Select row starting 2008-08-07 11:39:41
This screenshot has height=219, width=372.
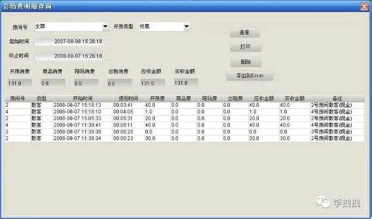pyautogui.click(x=184, y=125)
